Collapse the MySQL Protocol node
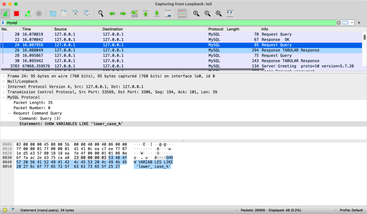Viewport: 367px width, 214px height. click(3, 97)
